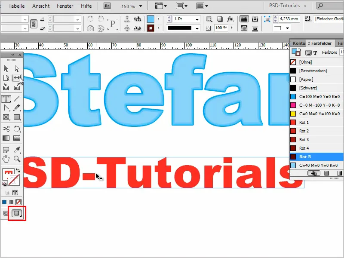Select the C=100 M=0 Y=0 K=0 swatch
The height and width of the screenshot is (258, 344).
(x=317, y=96)
